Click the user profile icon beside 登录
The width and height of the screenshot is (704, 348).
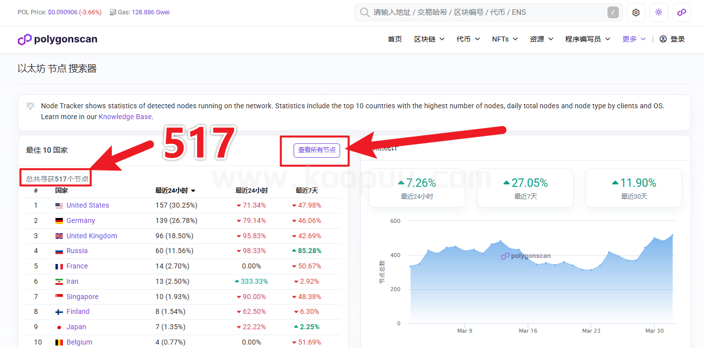click(663, 39)
